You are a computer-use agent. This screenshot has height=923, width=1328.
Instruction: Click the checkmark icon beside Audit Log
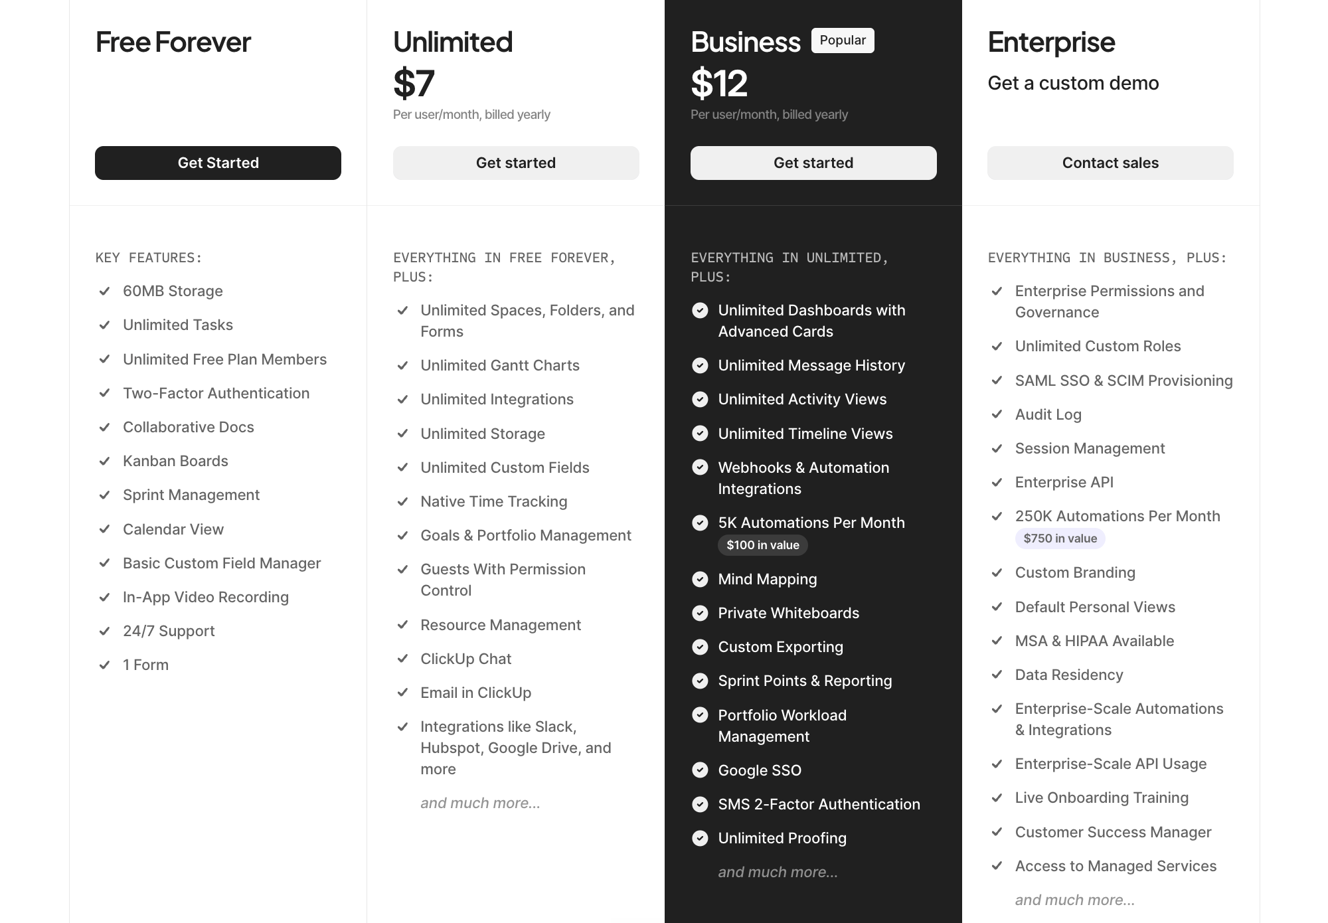click(997, 414)
